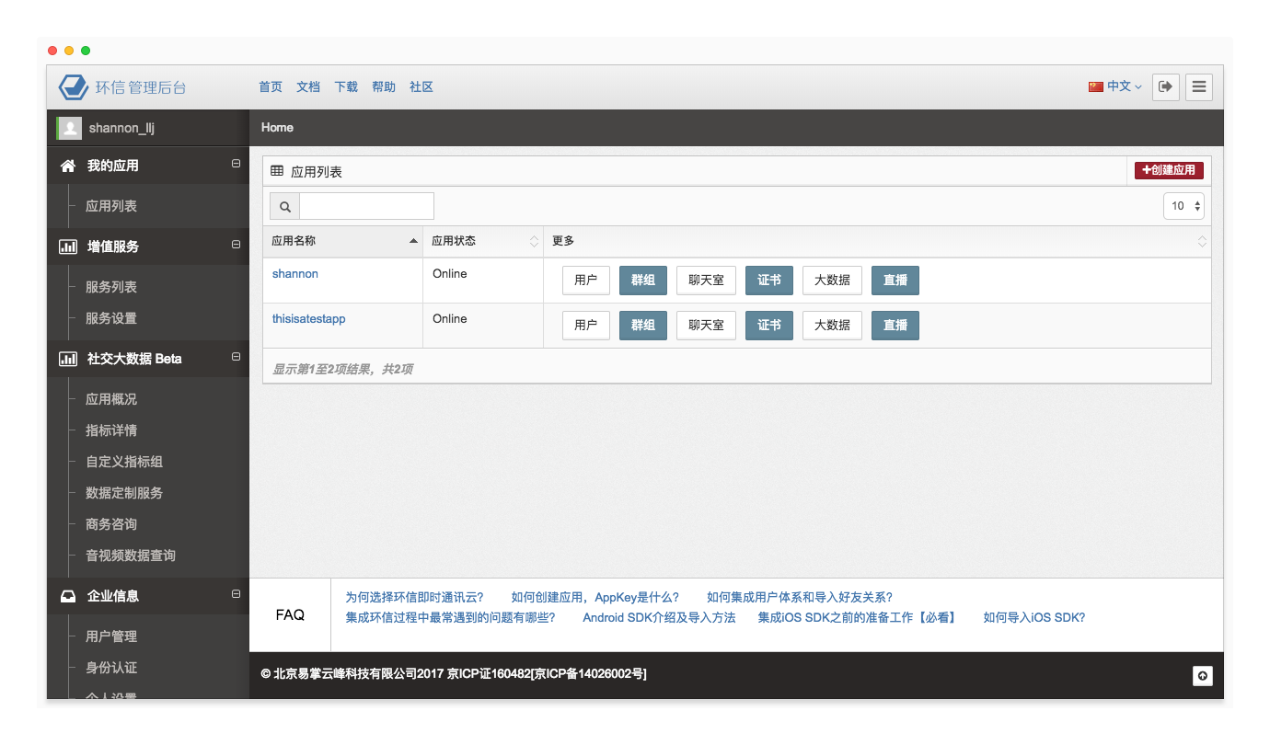This screenshot has width=1270, height=745.
Task: Click 聊天室 button in thisisatestapp row
Action: 706,326
